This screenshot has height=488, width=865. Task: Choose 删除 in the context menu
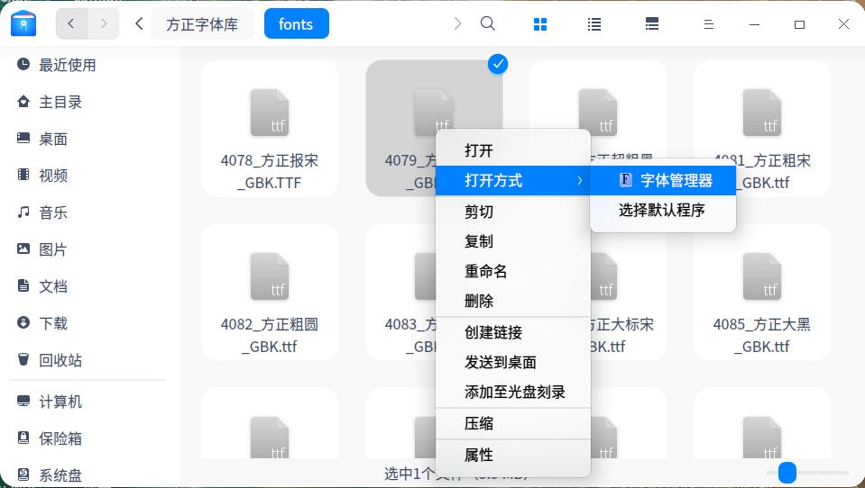click(x=513, y=301)
